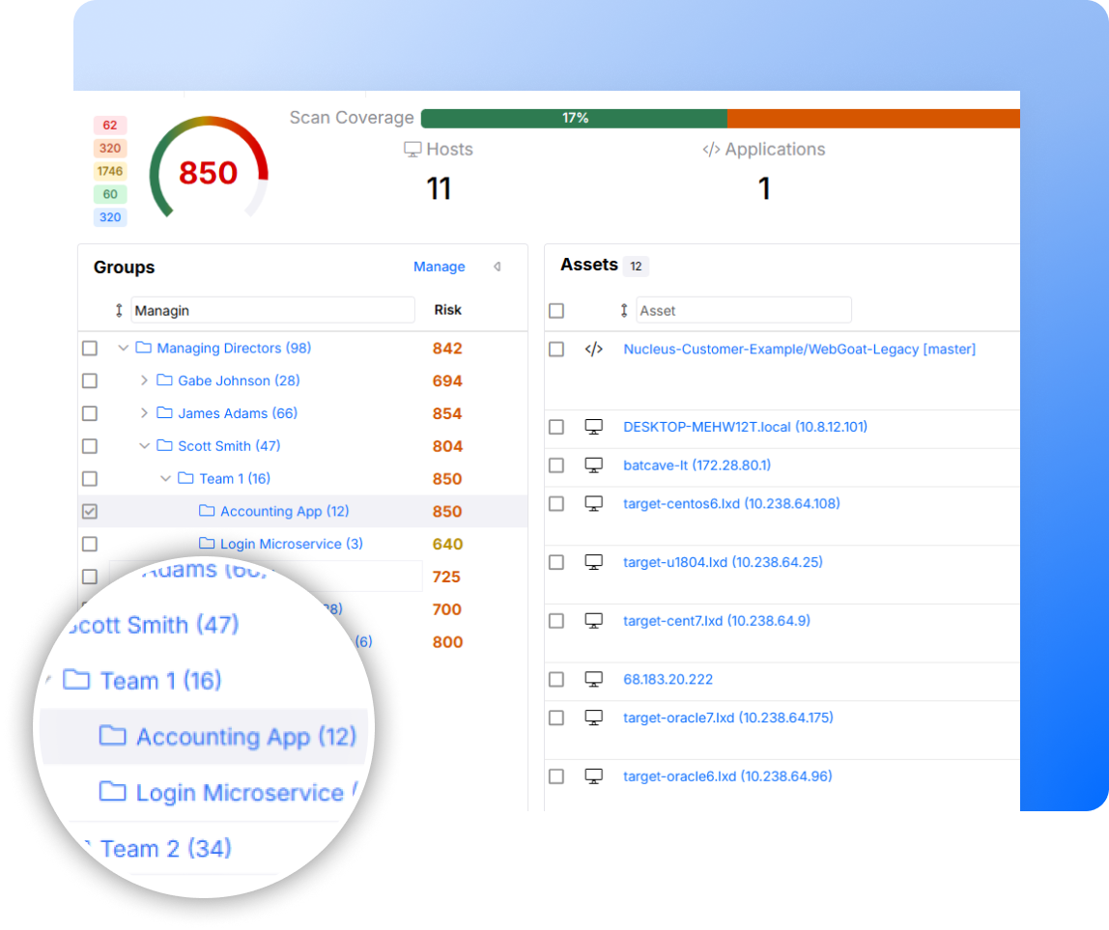Click the Assets count badge 12

point(636,266)
